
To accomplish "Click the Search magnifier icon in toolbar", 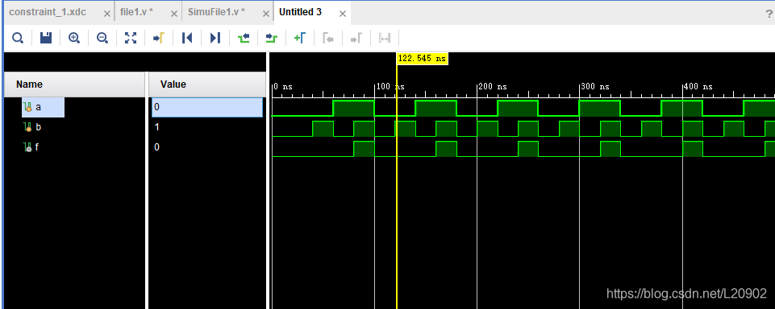I will [x=18, y=38].
